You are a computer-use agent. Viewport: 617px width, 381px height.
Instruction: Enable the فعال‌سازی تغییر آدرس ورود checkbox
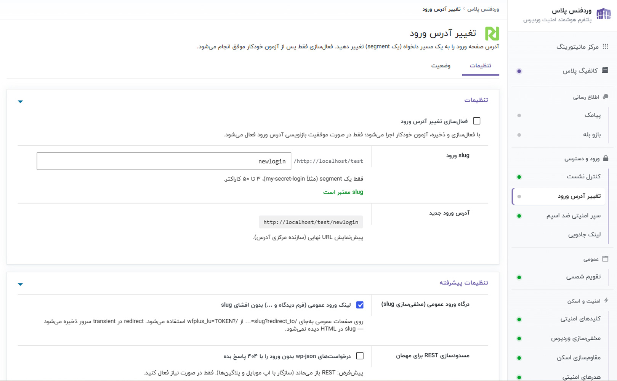[476, 121]
